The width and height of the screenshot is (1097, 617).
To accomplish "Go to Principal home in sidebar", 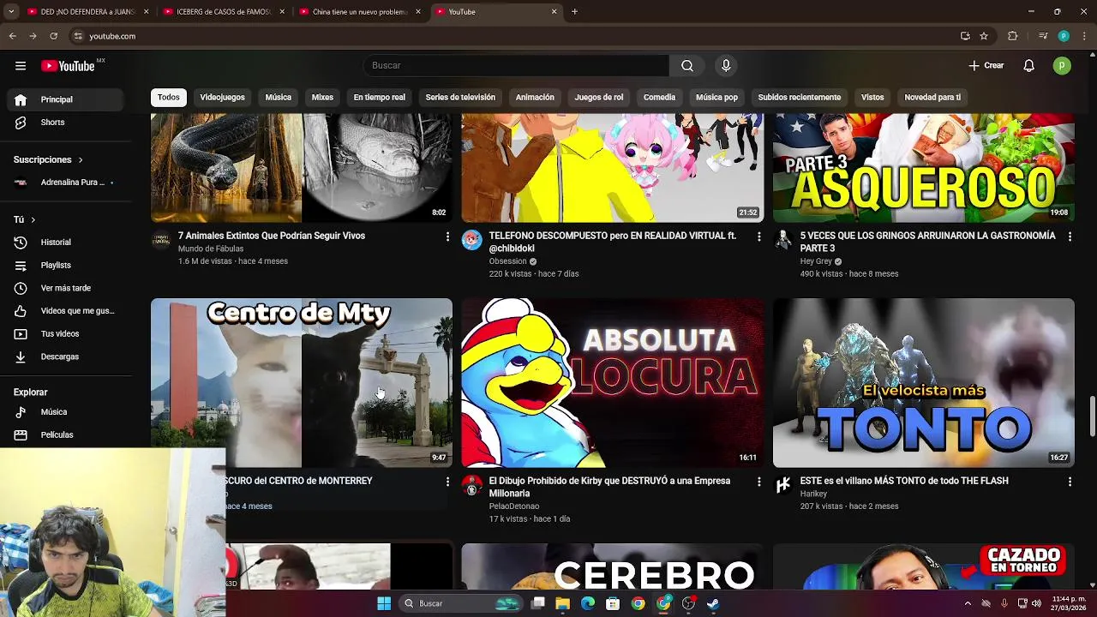I will pos(65,99).
